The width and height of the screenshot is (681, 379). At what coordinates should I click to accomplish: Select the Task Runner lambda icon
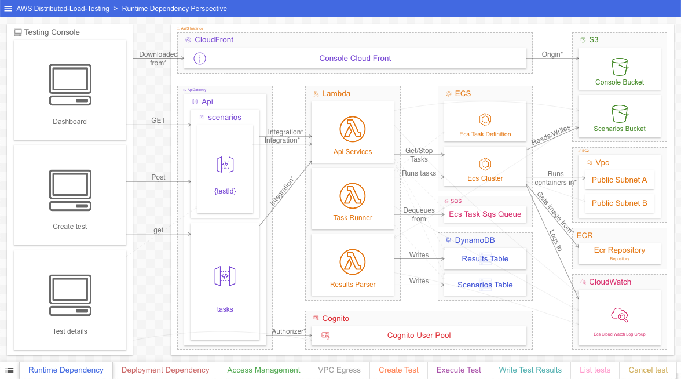coord(353,196)
